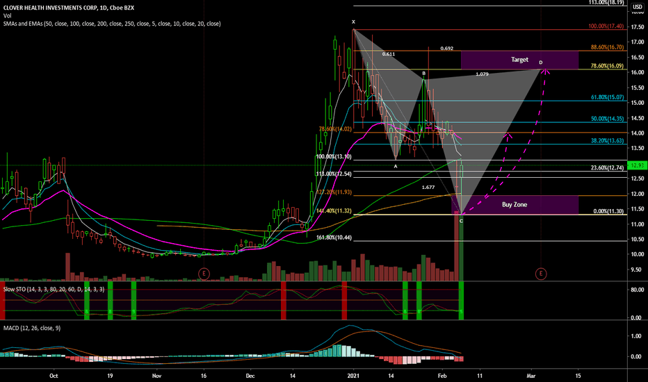
Task: Click the 0.611 pattern ratio label
Action: (389, 54)
